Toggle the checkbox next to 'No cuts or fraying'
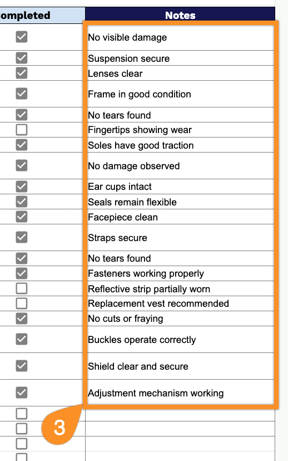The image size is (288, 461). coord(22,318)
